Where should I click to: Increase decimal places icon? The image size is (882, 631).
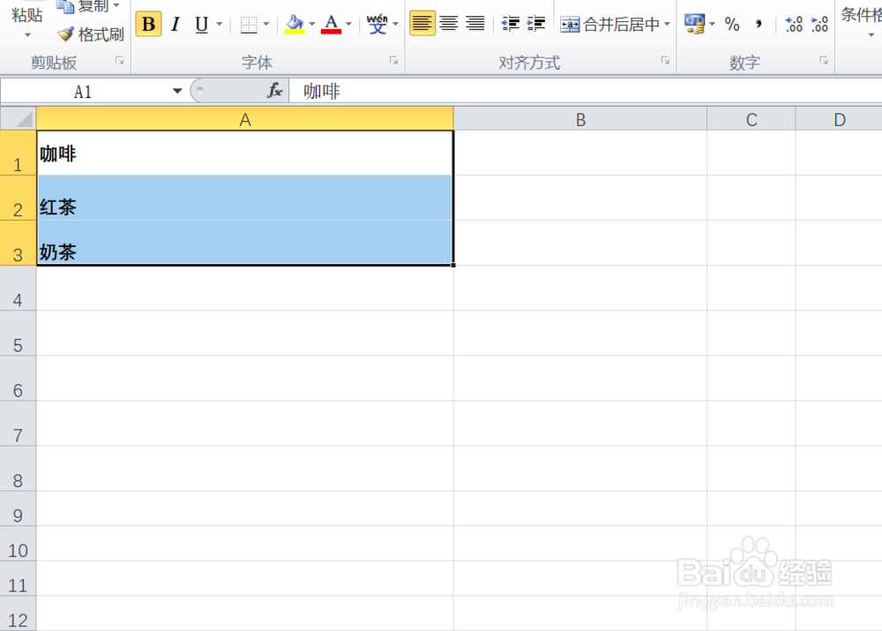click(793, 24)
